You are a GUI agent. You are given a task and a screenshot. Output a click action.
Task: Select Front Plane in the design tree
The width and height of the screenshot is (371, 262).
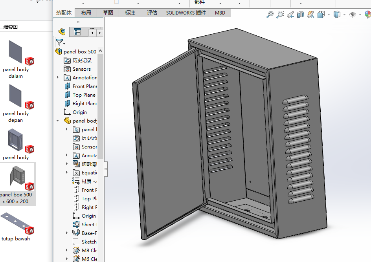click(x=84, y=86)
